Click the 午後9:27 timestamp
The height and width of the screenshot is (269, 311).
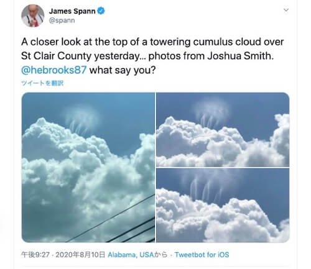[x=35, y=255]
